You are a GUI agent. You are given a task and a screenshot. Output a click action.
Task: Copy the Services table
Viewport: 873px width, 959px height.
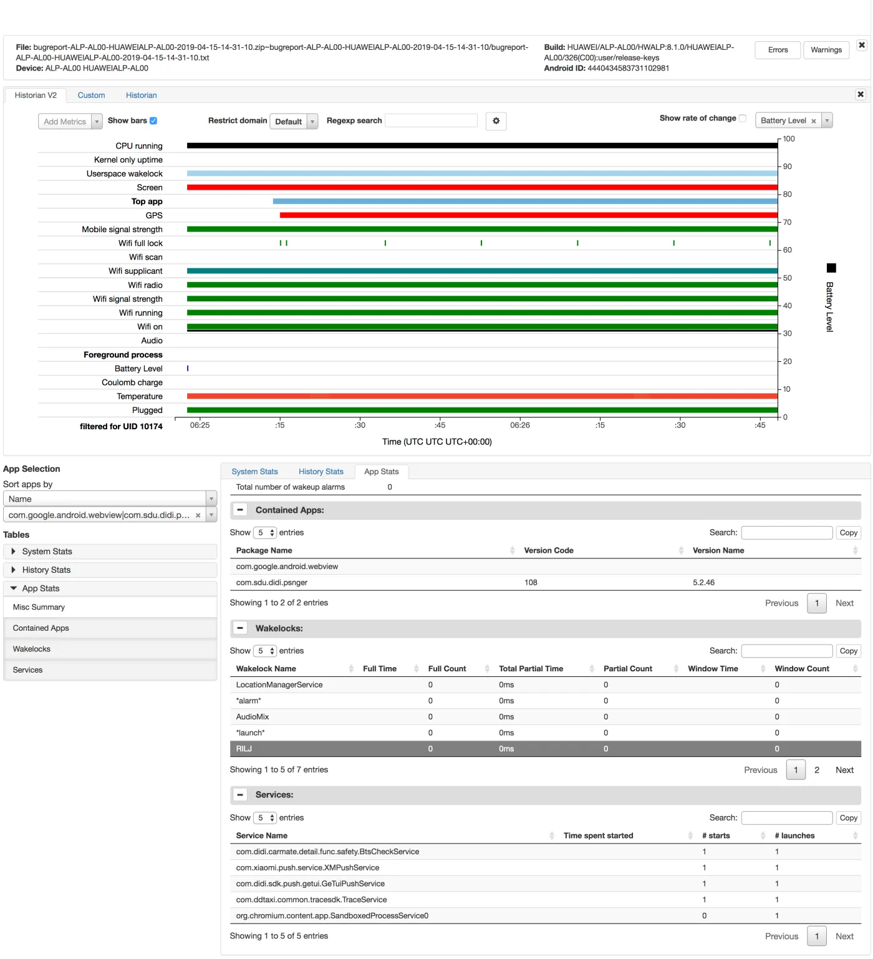pyautogui.click(x=848, y=818)
